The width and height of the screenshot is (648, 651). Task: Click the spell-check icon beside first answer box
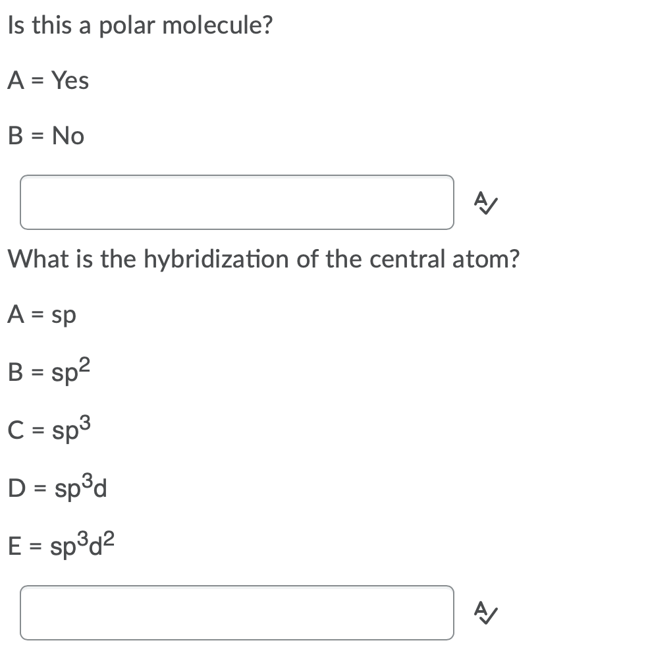pos(486,202)
